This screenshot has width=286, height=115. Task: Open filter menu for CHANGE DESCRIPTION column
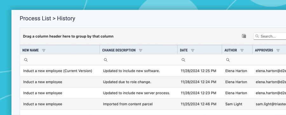[140, 50]
